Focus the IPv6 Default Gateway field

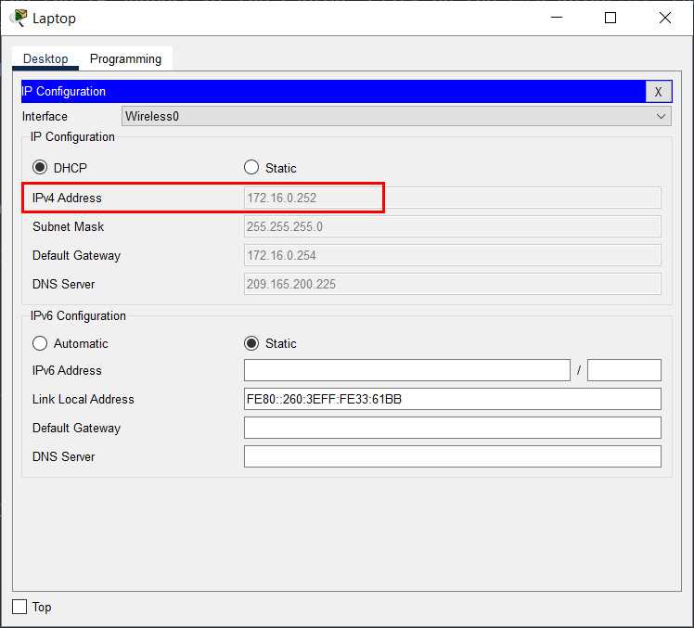point(453,428)
